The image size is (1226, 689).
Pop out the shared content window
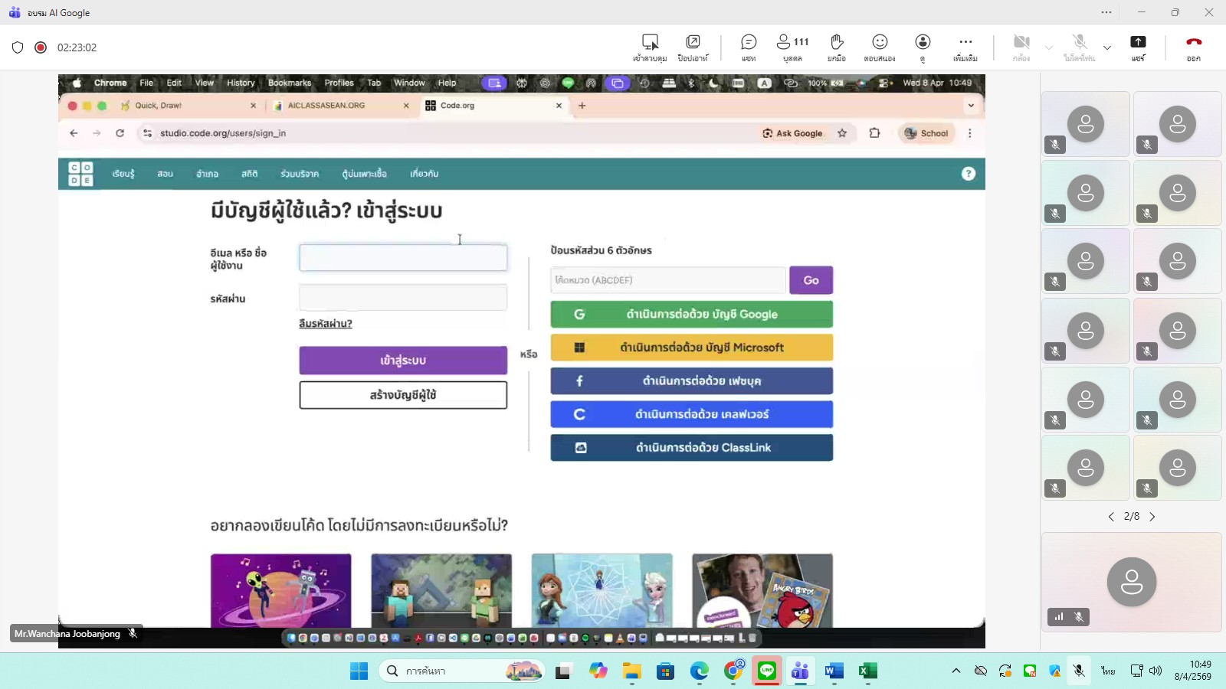click(693, 47)
